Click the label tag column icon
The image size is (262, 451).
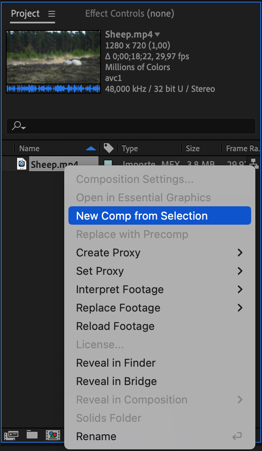[x=108, y=148]
